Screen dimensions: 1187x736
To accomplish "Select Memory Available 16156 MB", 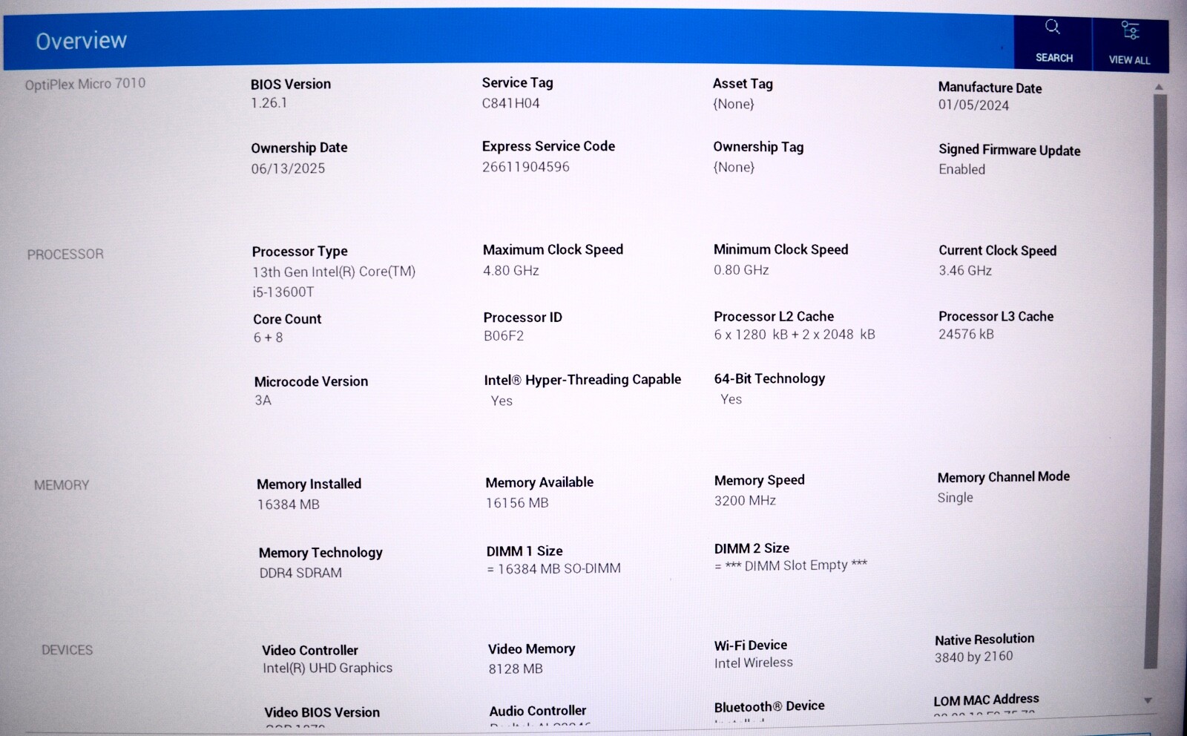I will 517,503.
